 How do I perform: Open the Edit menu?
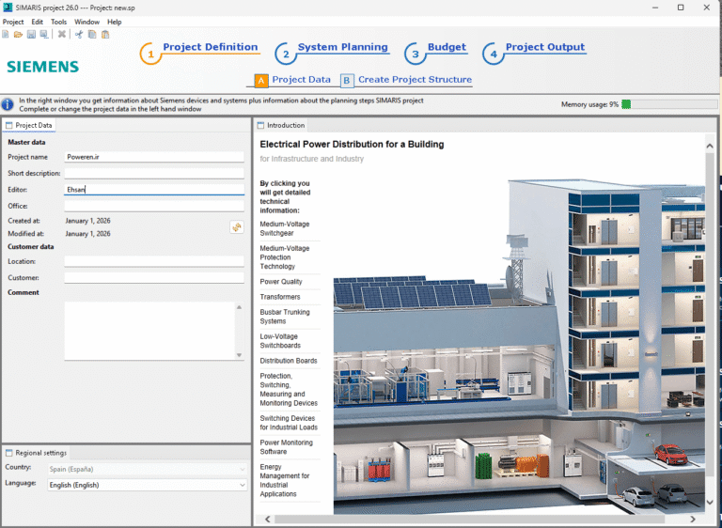[38, 22]
